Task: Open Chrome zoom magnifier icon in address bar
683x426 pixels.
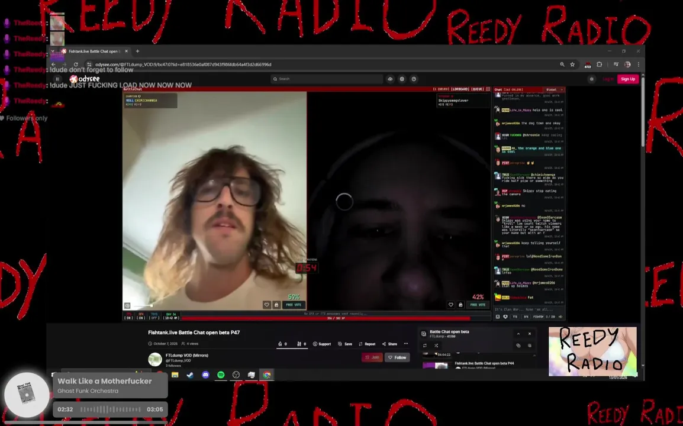Action: pyautogui.click(x=562, y=64)
